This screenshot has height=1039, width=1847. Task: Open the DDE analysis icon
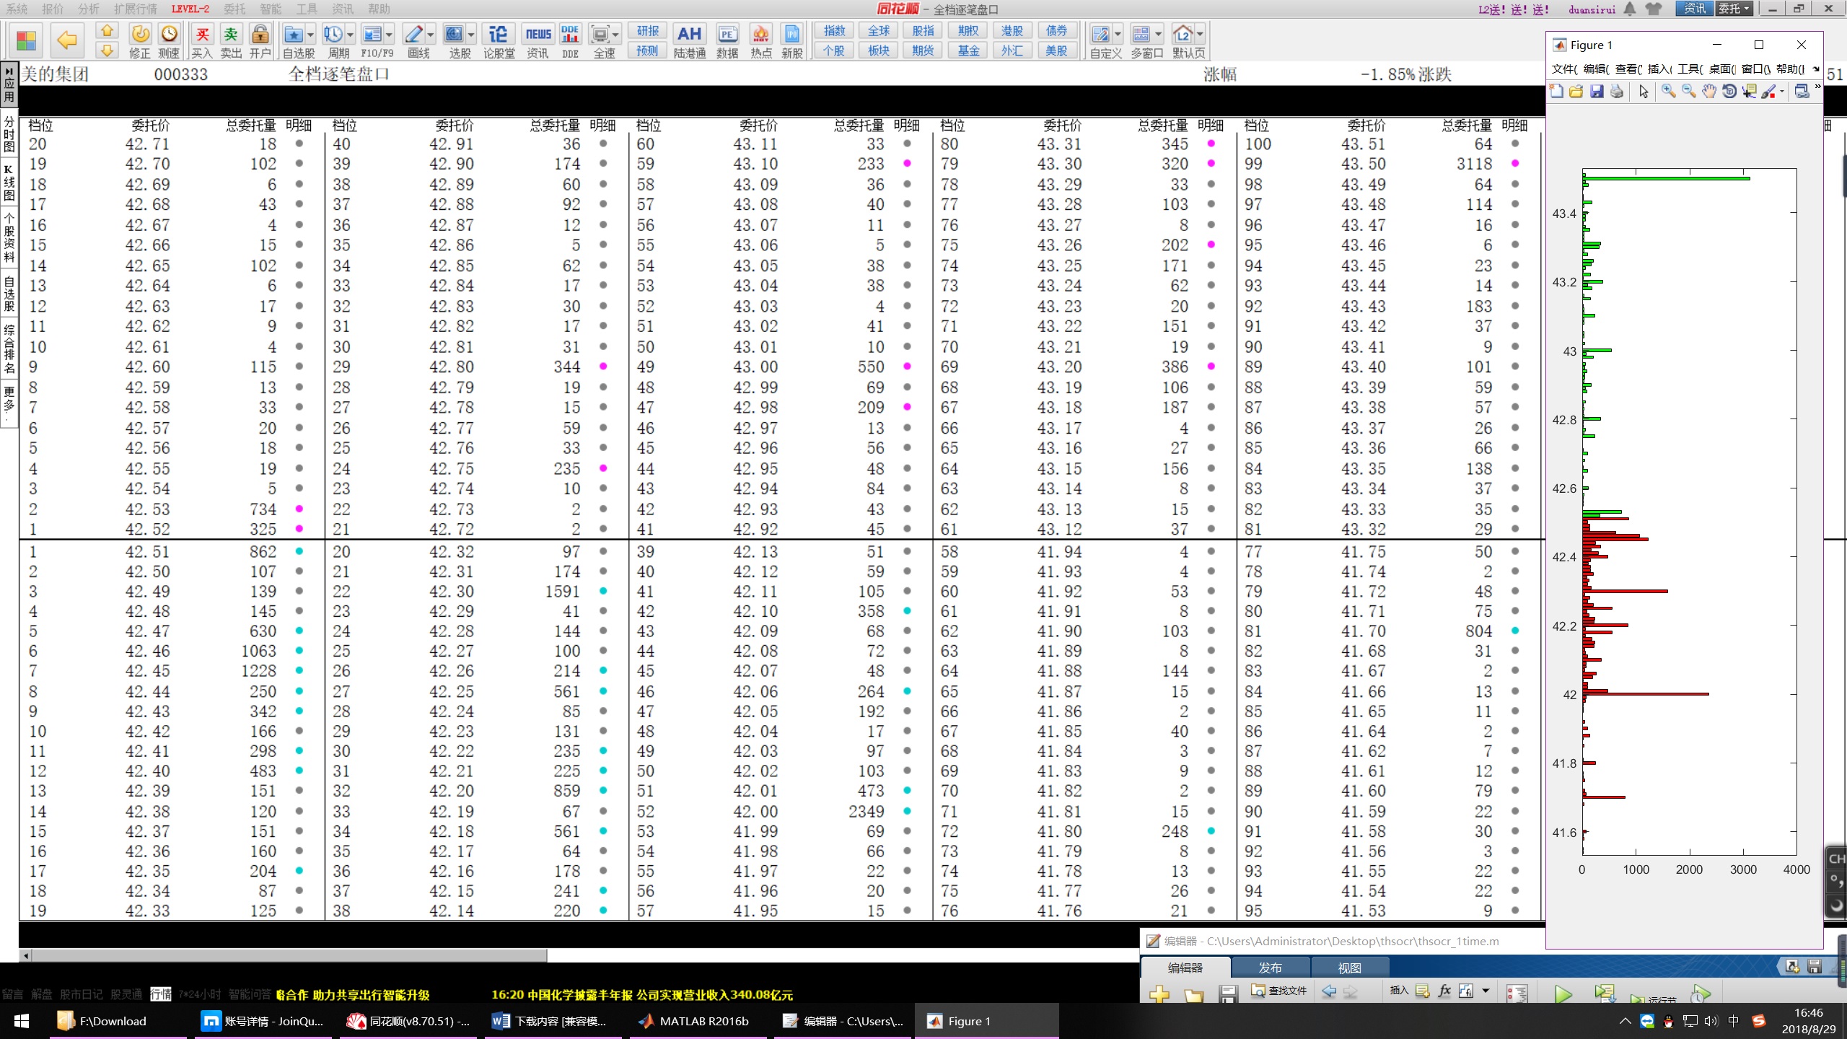(x=570, y=34)
